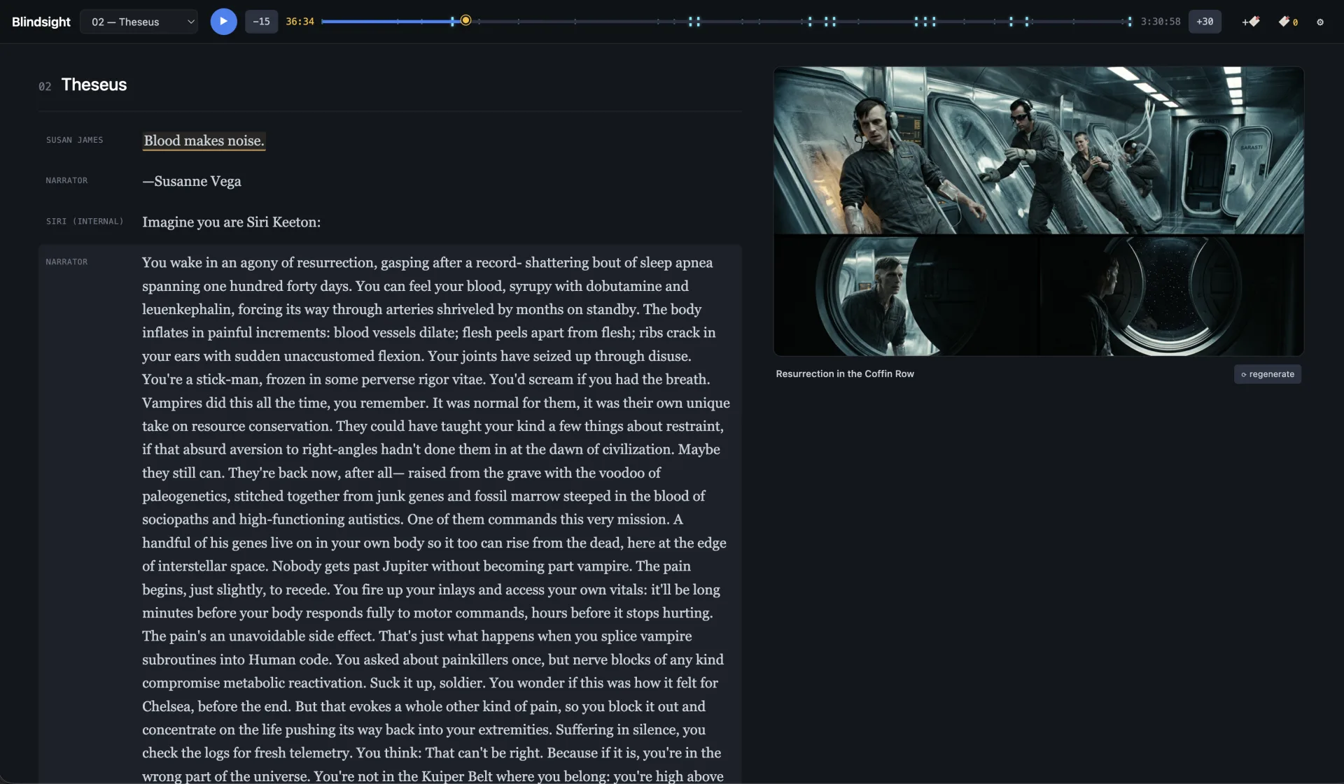Click the paragraph starting 'You wake in an agony'
This screenshot has width=1344, height=784.
[x=390, y=514]
